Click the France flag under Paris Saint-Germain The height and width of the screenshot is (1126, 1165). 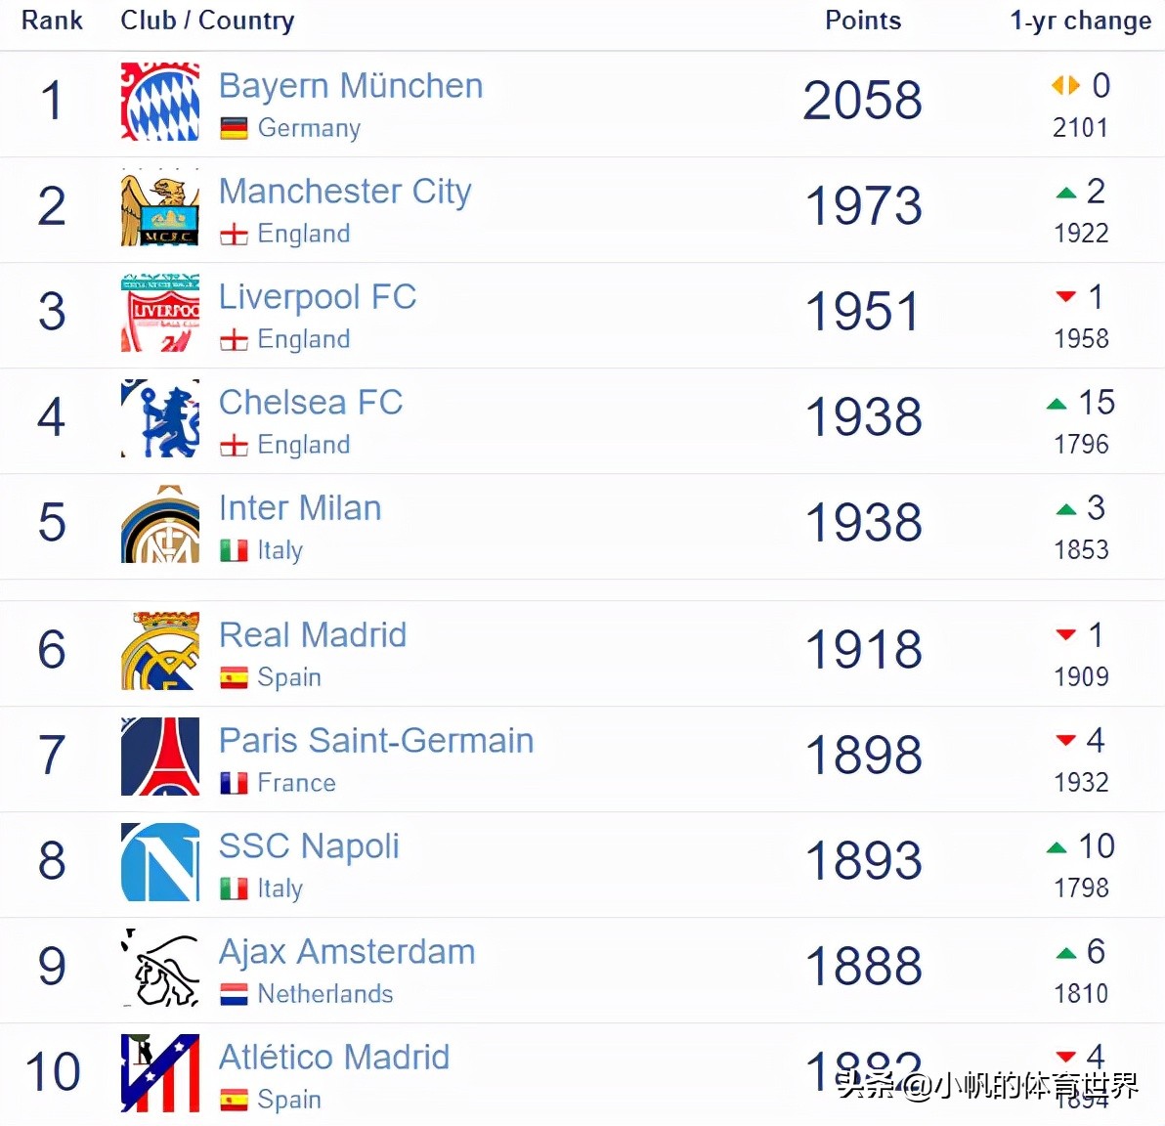point(234,783)
